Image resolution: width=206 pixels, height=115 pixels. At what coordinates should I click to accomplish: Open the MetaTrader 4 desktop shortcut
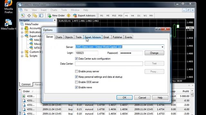coord(9,24)
